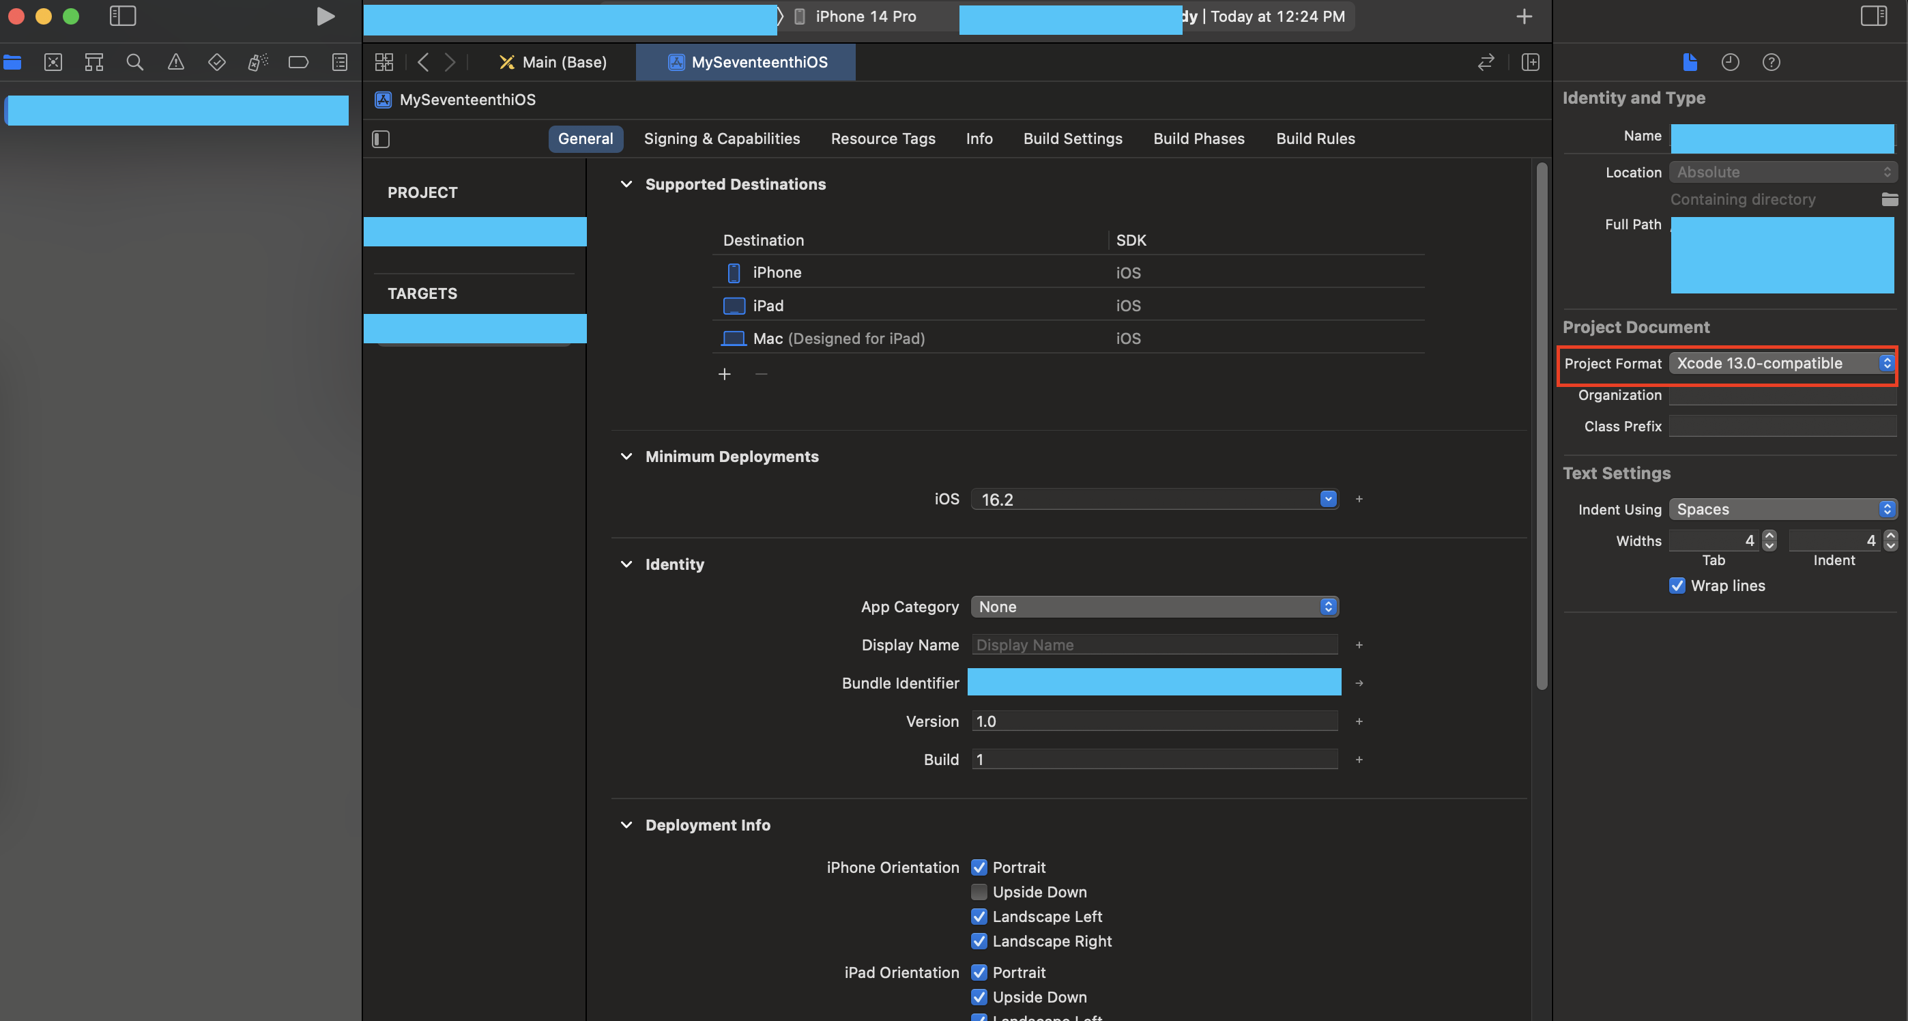Toggle right inspector panel visibility
This screenshot has width=1908, height=1021.
[1873, 16]
